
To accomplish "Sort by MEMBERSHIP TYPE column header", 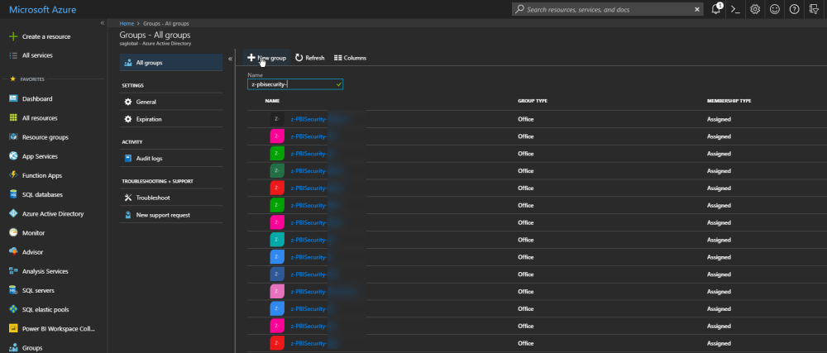I will coord(729,101).
